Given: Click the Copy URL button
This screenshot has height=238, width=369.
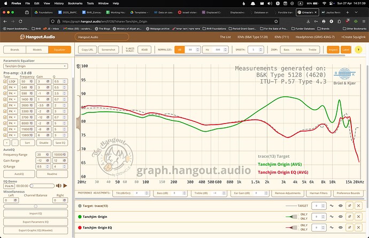Looking at the screenshot, I should 87,50.
